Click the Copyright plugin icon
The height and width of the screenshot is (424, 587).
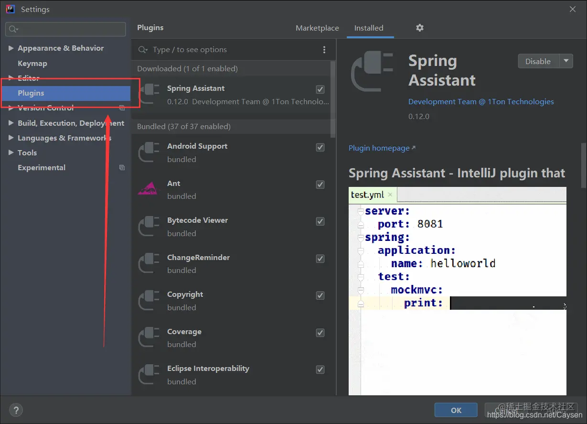tap(149, 301)
